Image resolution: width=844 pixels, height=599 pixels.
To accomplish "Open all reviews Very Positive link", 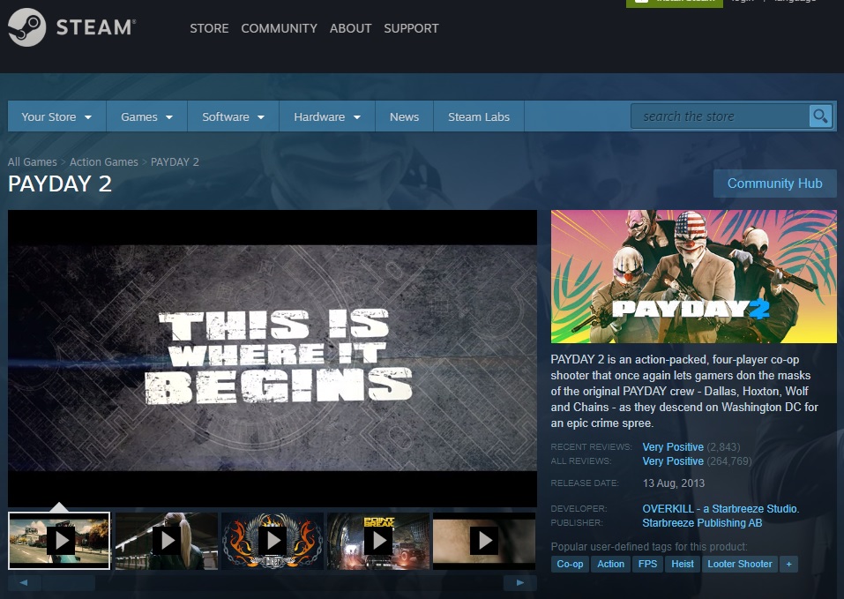I will tap(673, 460).
